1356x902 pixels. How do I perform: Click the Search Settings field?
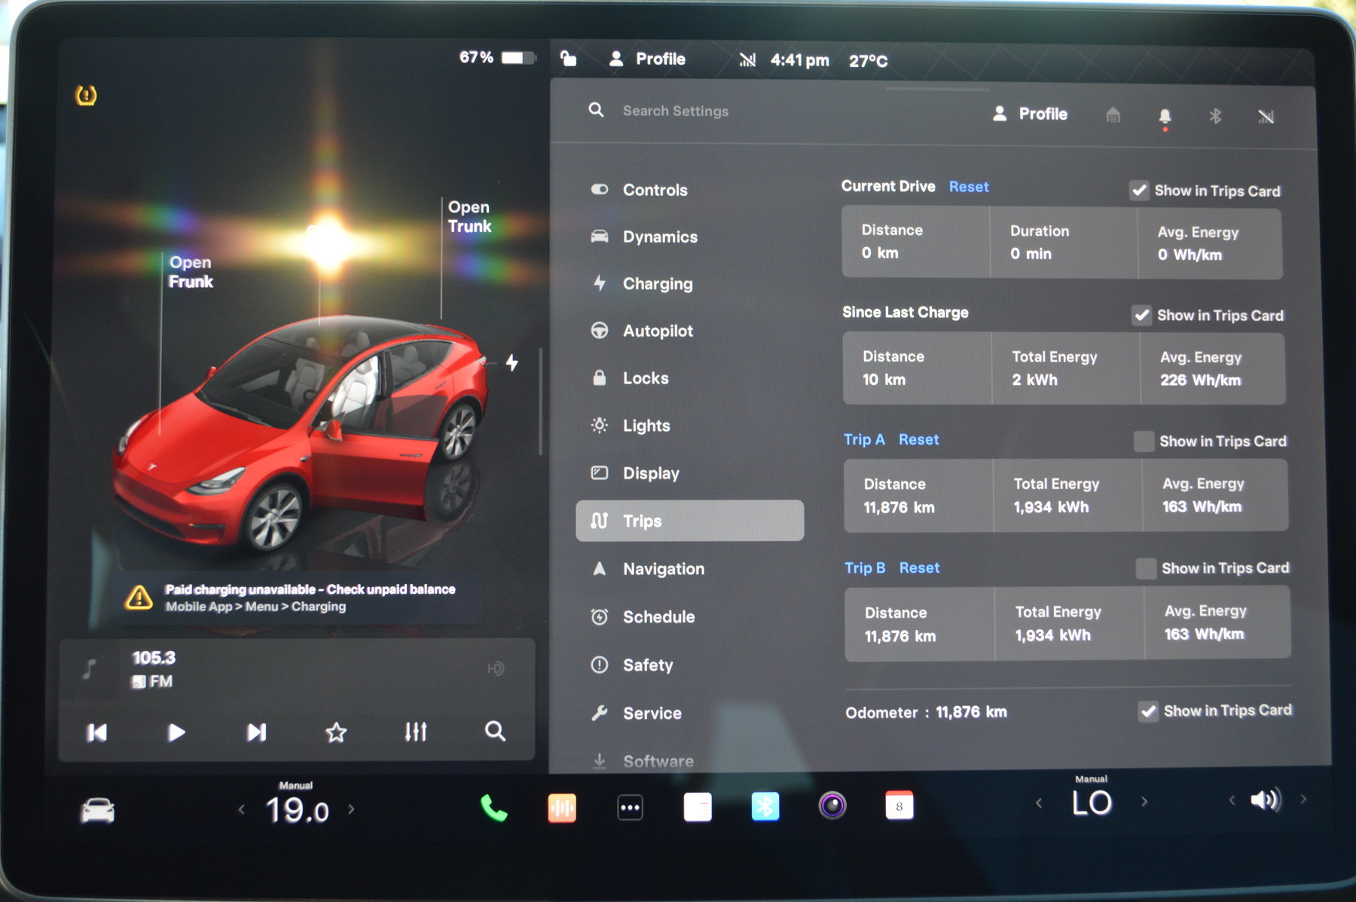pos(676,112)
